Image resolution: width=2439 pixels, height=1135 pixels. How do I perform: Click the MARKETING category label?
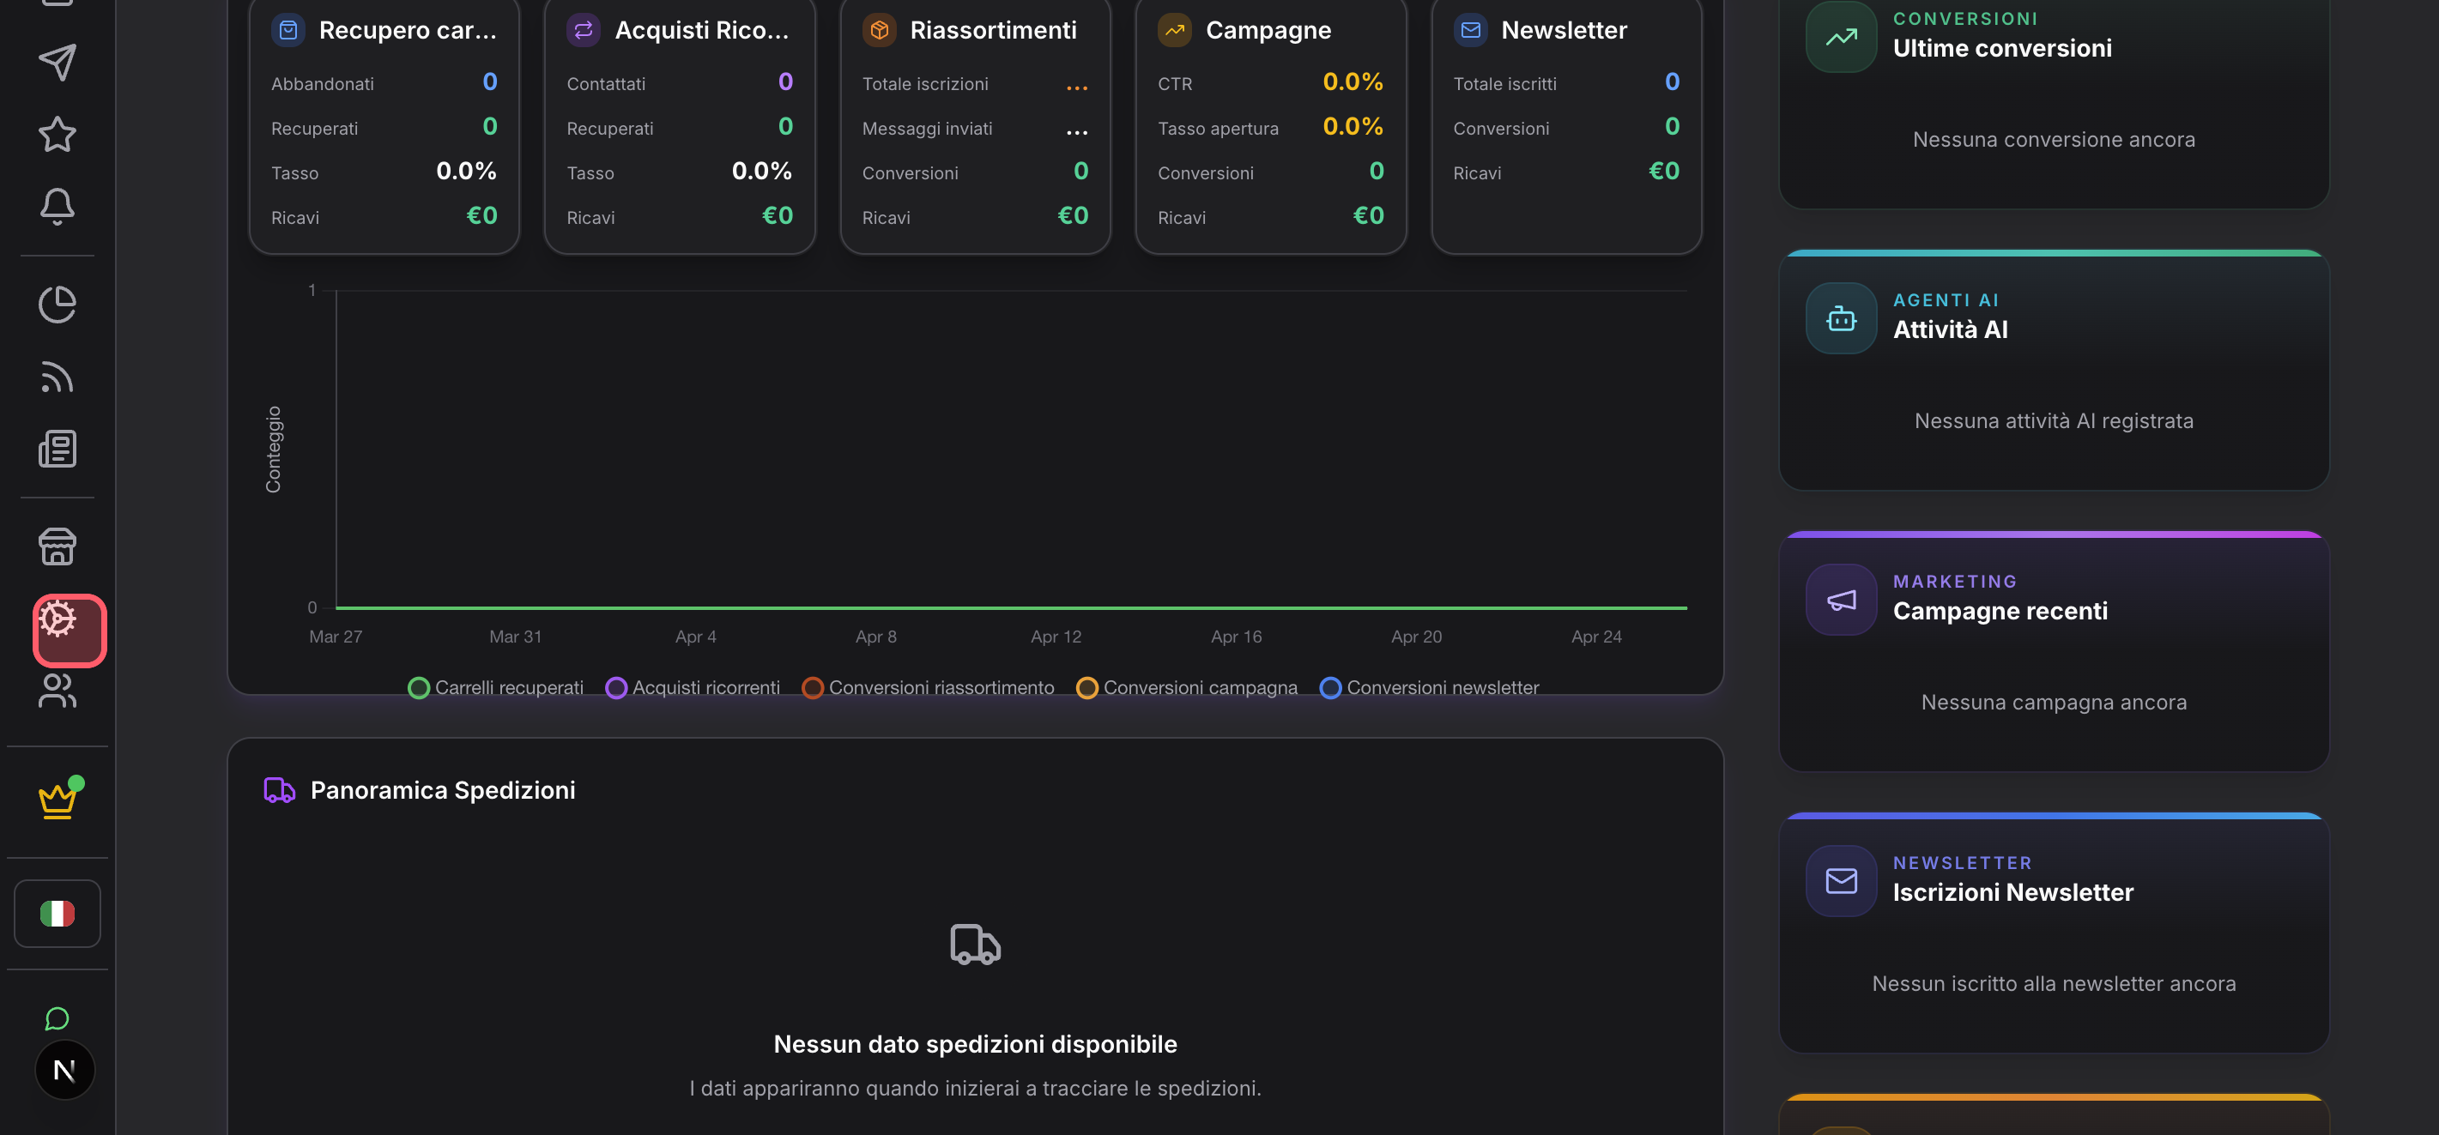[x=1954, y=581]
